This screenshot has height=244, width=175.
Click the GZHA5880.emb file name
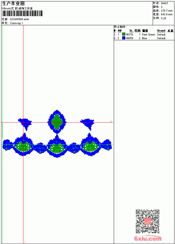[19, 19]
